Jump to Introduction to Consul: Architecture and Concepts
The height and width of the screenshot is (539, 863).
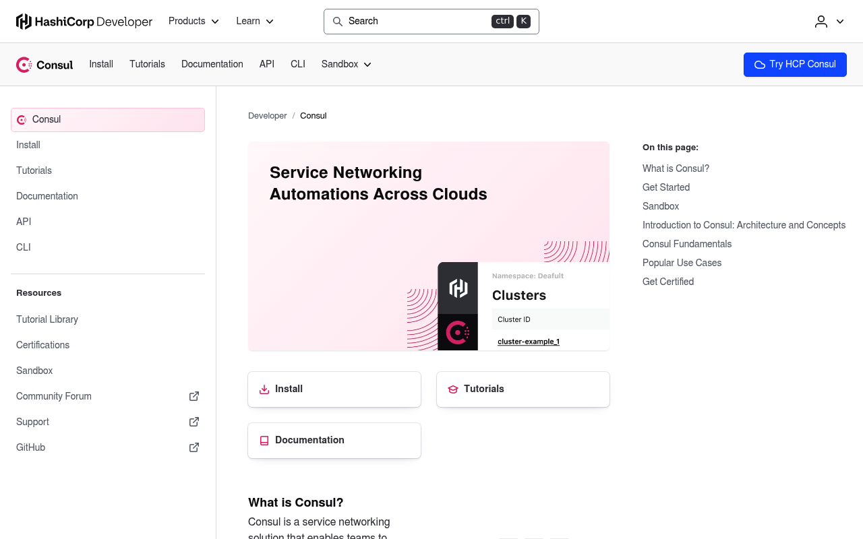(744, 225)
